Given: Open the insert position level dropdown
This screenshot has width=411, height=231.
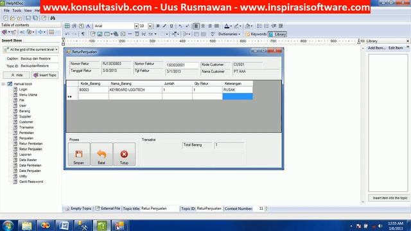Looking at the screenshot, I should click(x=31, y=49).
